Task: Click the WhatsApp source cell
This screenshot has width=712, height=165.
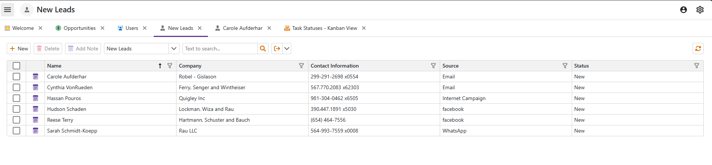Action: click(x=506, y=131)
